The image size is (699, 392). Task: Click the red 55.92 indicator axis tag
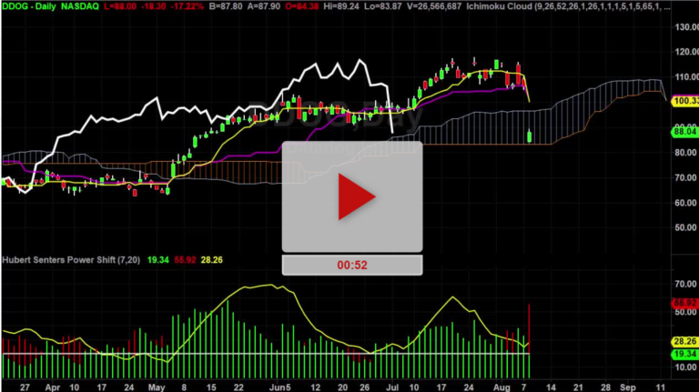click(x=683, y=302)
